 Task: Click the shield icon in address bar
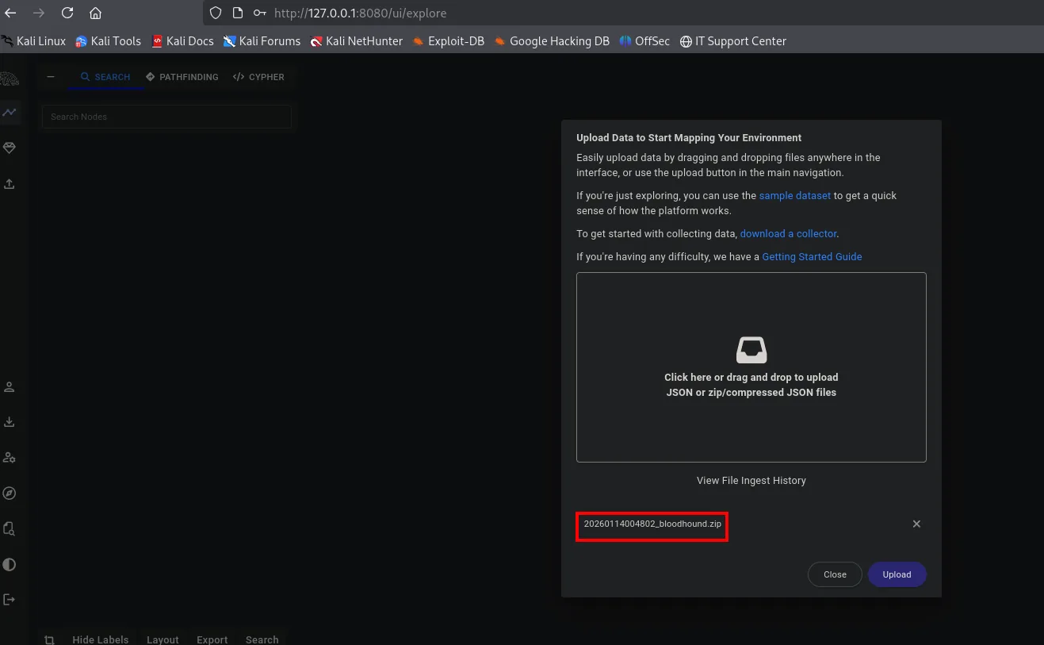pos(216,13)
